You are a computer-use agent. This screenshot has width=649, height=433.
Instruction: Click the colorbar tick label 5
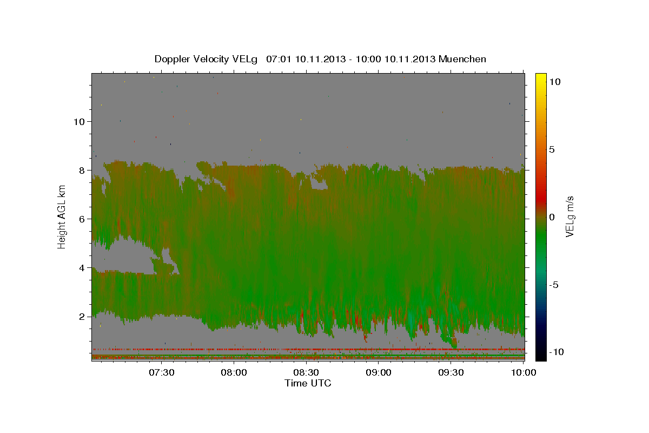[x=552, y=149]
